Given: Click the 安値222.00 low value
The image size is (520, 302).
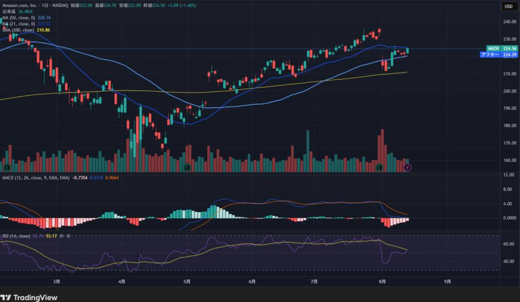Looking at the screenshot, I should point(130,5).
